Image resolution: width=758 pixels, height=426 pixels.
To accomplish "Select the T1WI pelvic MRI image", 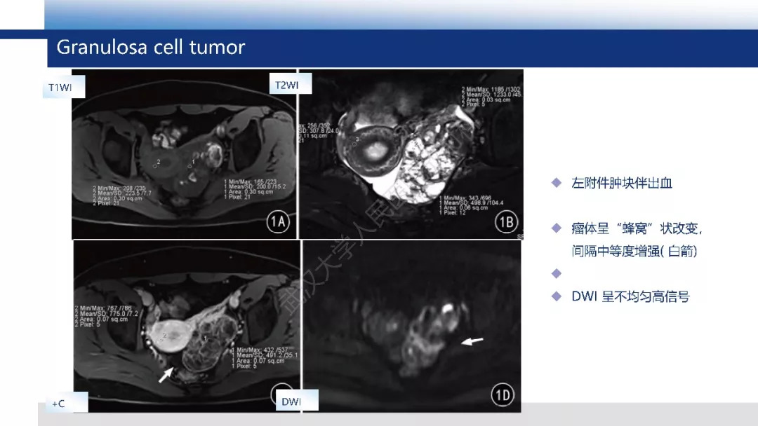I will (184, 154).
